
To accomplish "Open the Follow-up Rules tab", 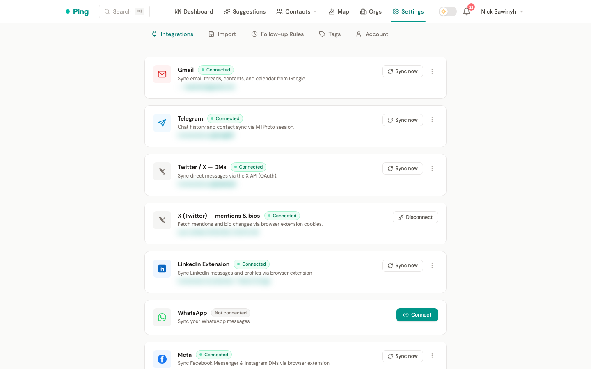I will (278, 34).
